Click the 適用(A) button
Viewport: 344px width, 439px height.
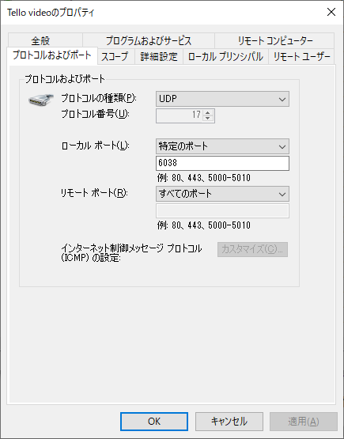(304, 422)
